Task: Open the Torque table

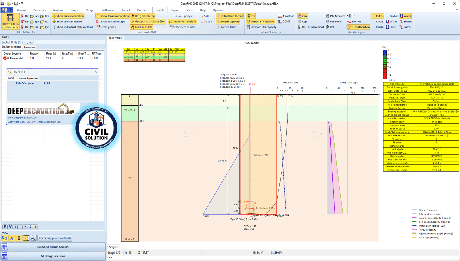Action: pyautogui.click(x=226, y=27)
